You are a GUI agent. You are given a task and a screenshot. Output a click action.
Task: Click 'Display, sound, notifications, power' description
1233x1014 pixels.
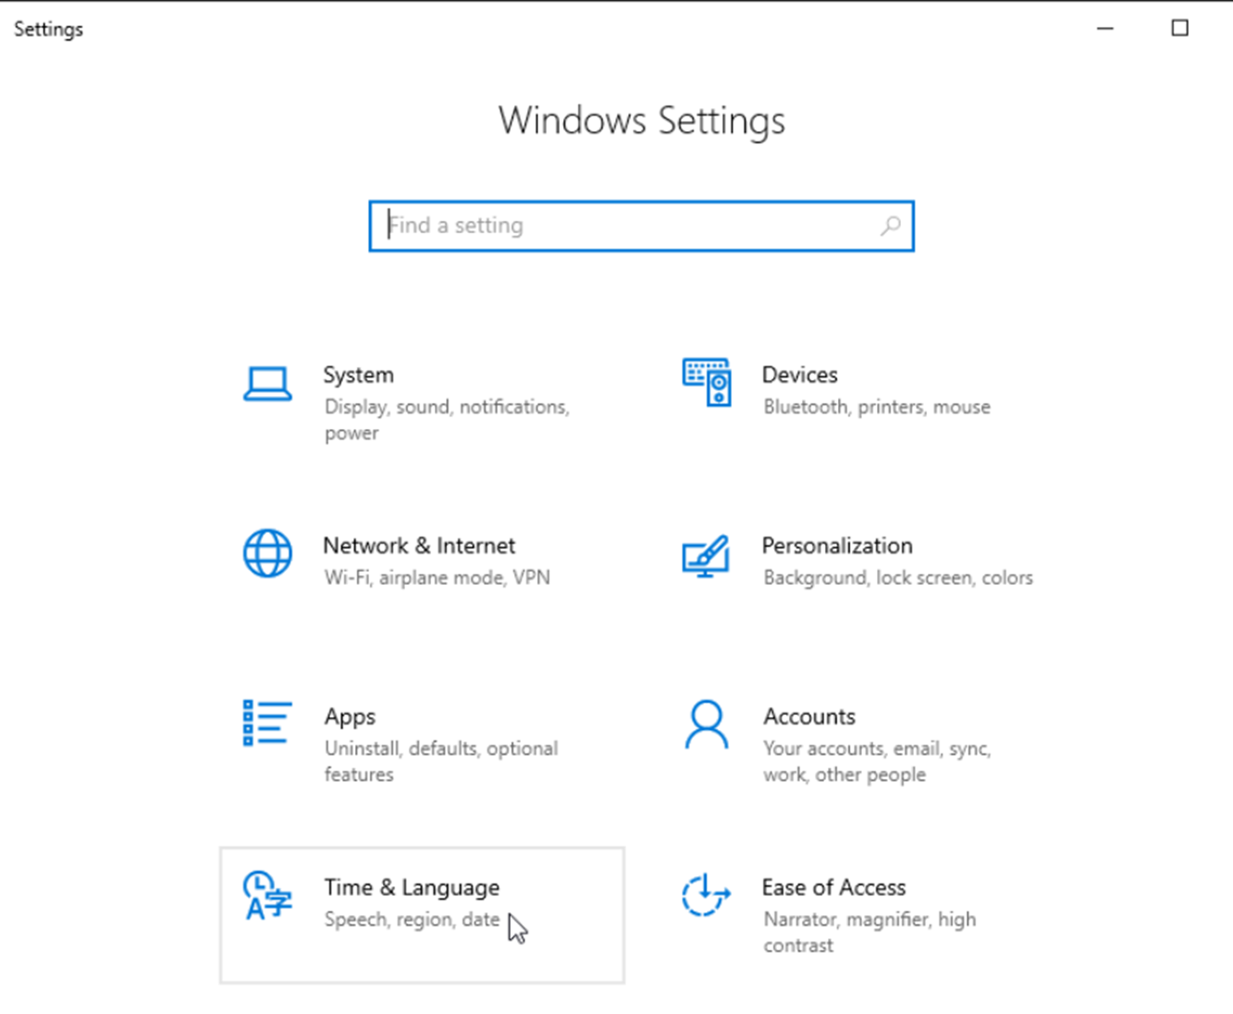[x=447, y=420]
